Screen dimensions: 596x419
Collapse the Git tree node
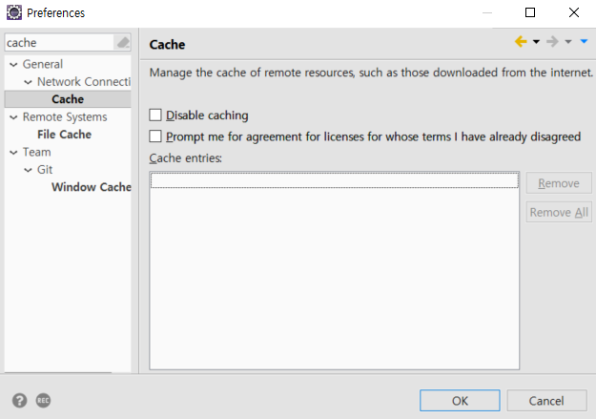point(28,170)
